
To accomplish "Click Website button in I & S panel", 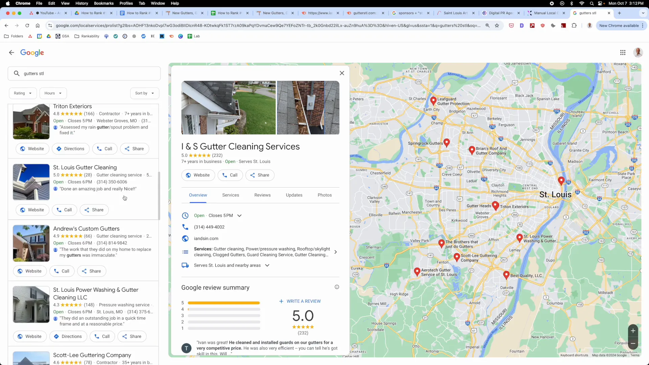I will 198,175.
